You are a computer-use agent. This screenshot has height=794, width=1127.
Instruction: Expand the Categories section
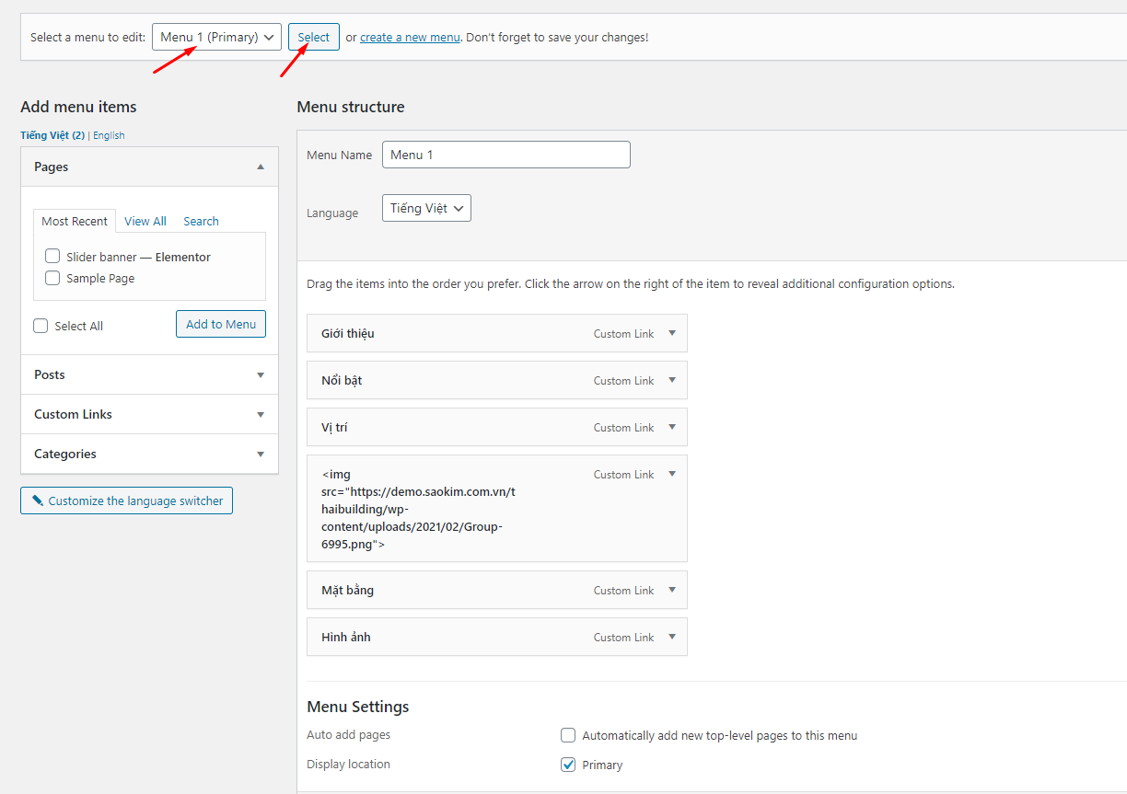(x=261, y=455)
